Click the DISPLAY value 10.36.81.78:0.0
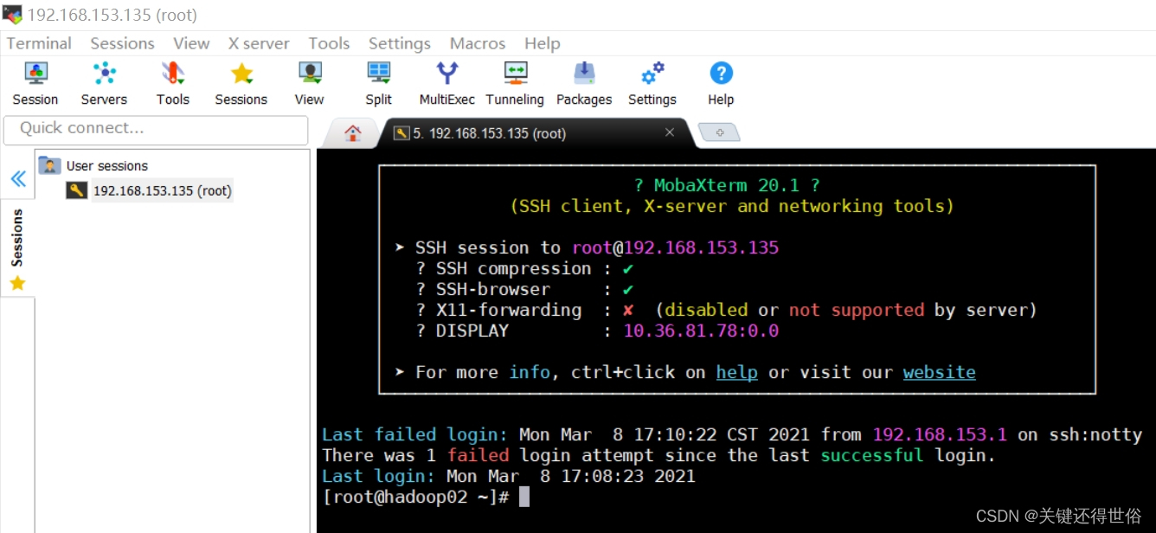1156x533 pixels. point(701,331)
